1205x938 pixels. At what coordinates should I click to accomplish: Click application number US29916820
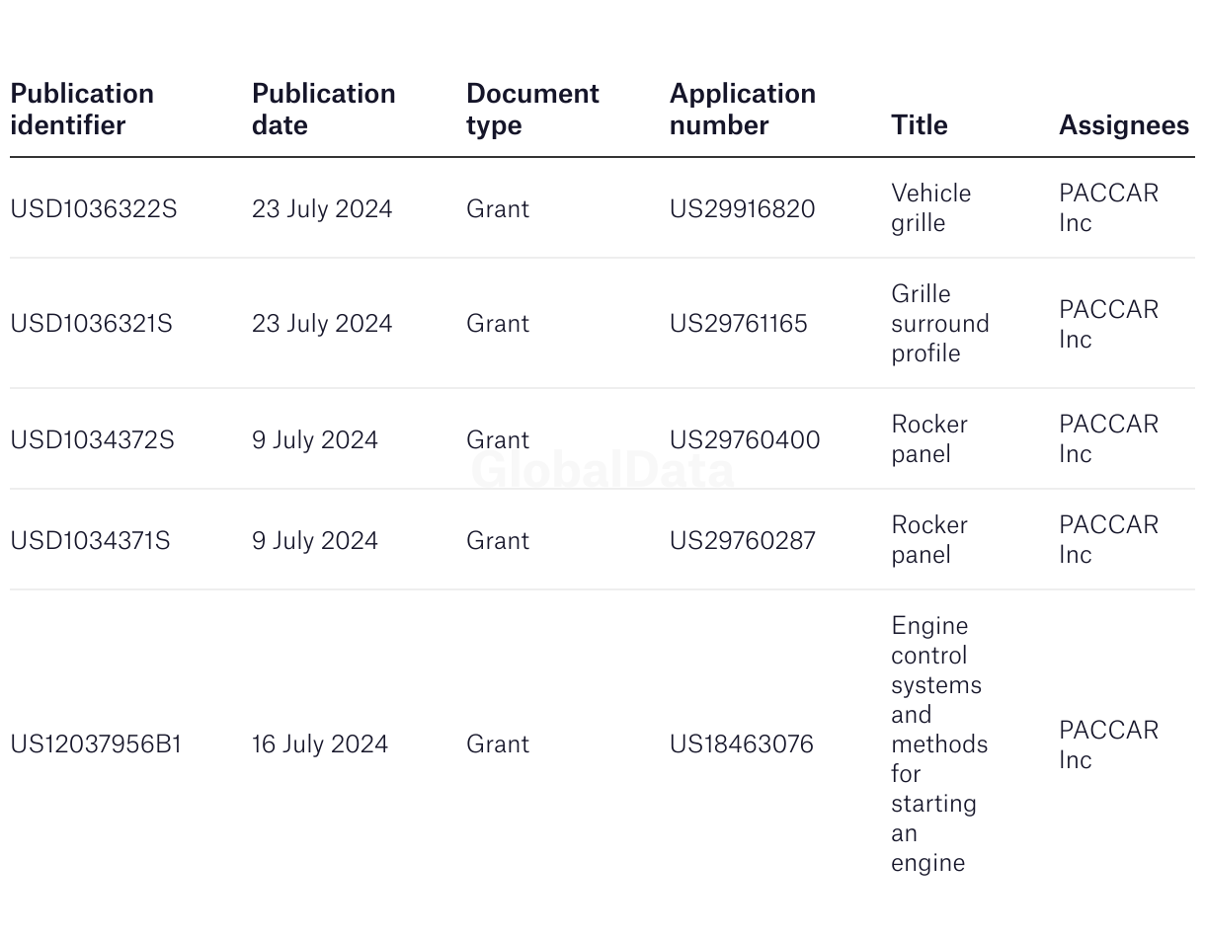click(742, 209)
